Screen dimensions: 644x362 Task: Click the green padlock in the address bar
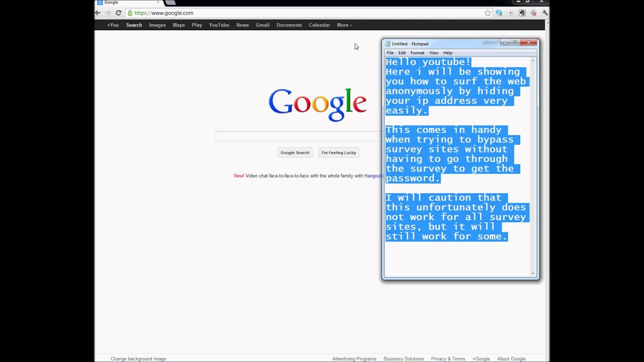click(130, 13)
